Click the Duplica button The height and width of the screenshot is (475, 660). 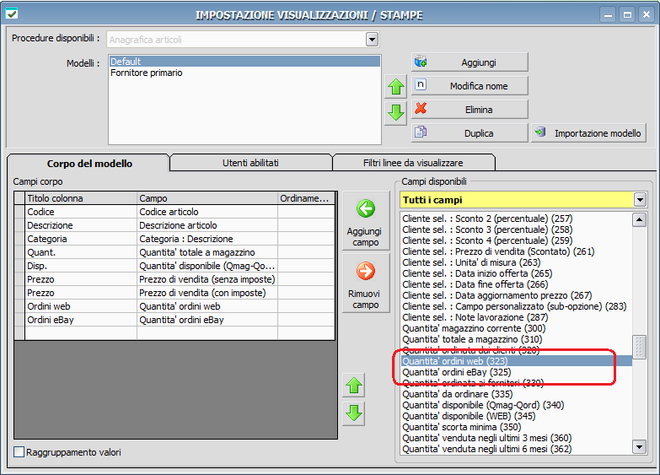[x=470, y=133]
